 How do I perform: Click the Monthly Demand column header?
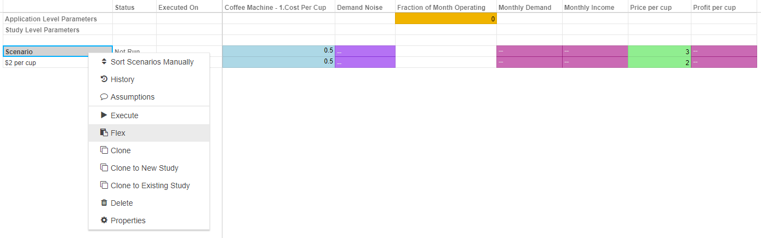tap(525, 8)
